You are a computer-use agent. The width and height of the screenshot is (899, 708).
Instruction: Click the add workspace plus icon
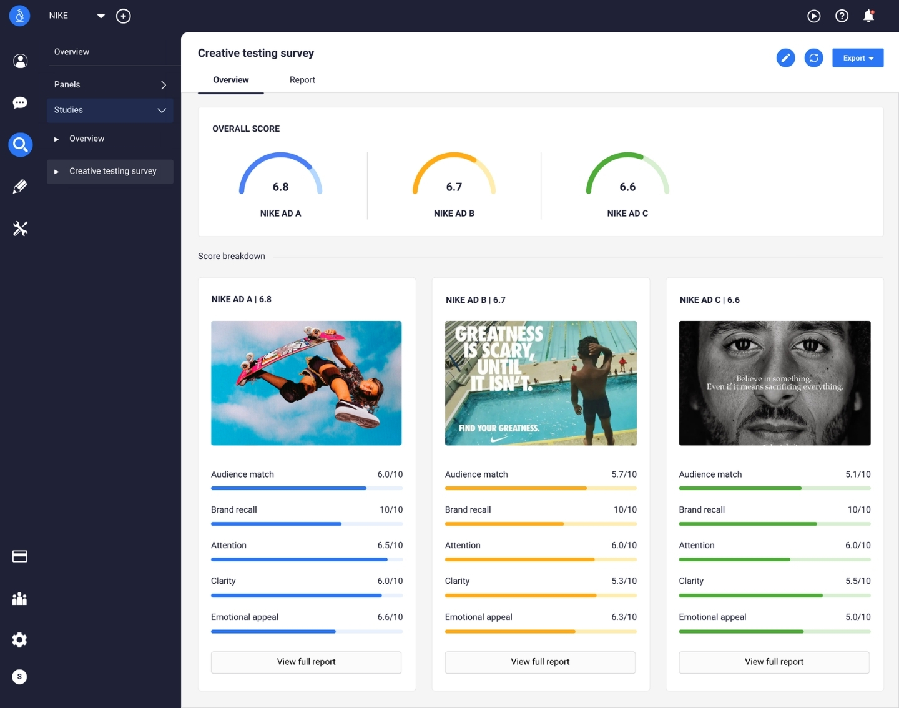coord(124,16)
